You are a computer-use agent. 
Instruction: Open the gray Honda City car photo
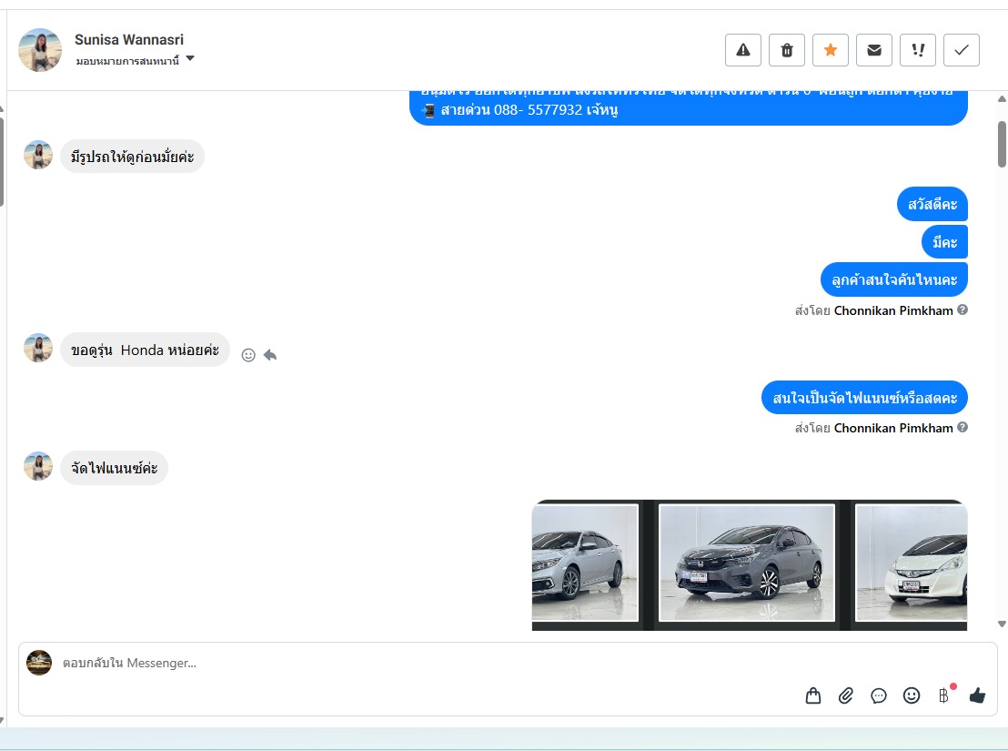pos(747,563)
